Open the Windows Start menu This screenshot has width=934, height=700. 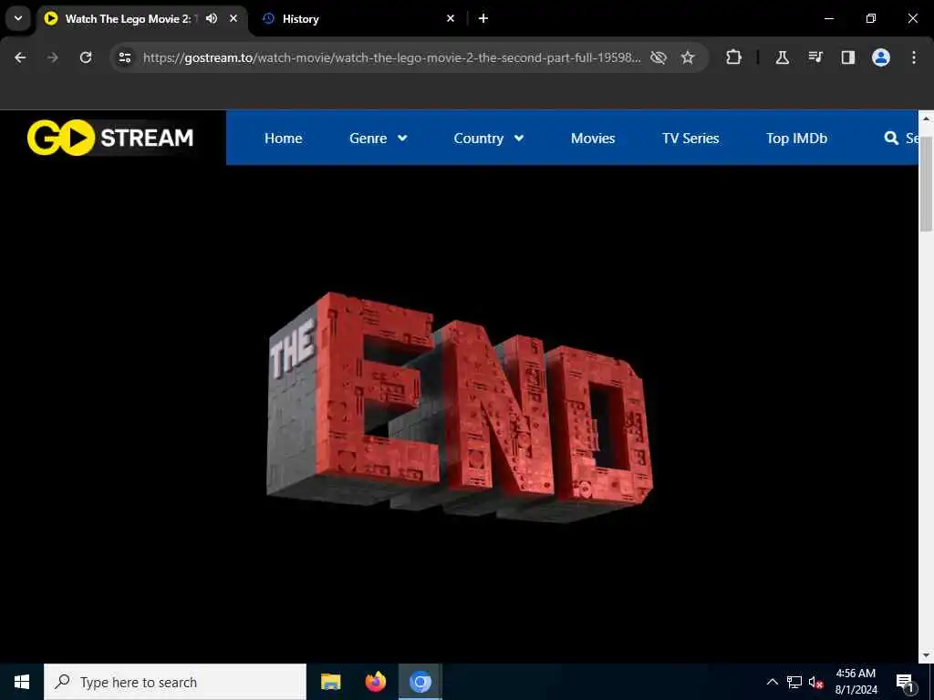point(22,682)
